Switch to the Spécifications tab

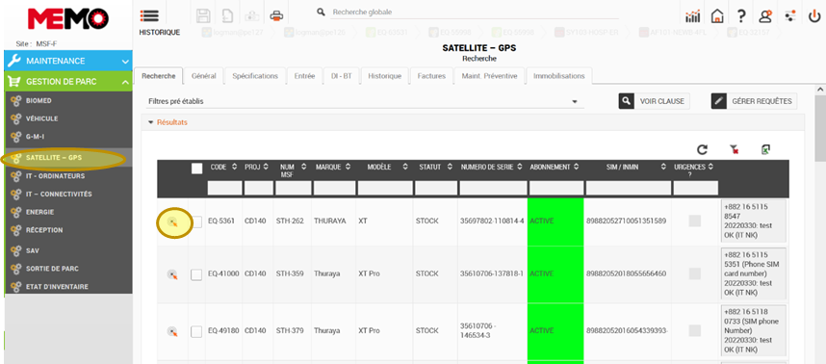coord(255,76)
